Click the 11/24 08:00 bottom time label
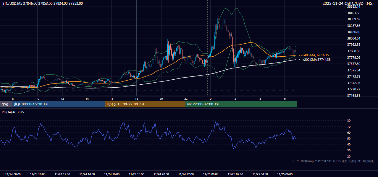The height and width of the screenshot is (177, 378). coord(13,174)
